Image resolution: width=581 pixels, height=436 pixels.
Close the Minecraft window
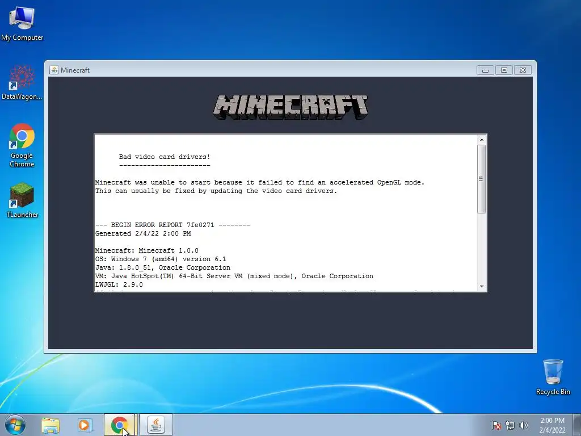pos(523,70)
